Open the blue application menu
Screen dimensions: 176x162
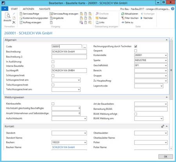(x=5, y=9)
